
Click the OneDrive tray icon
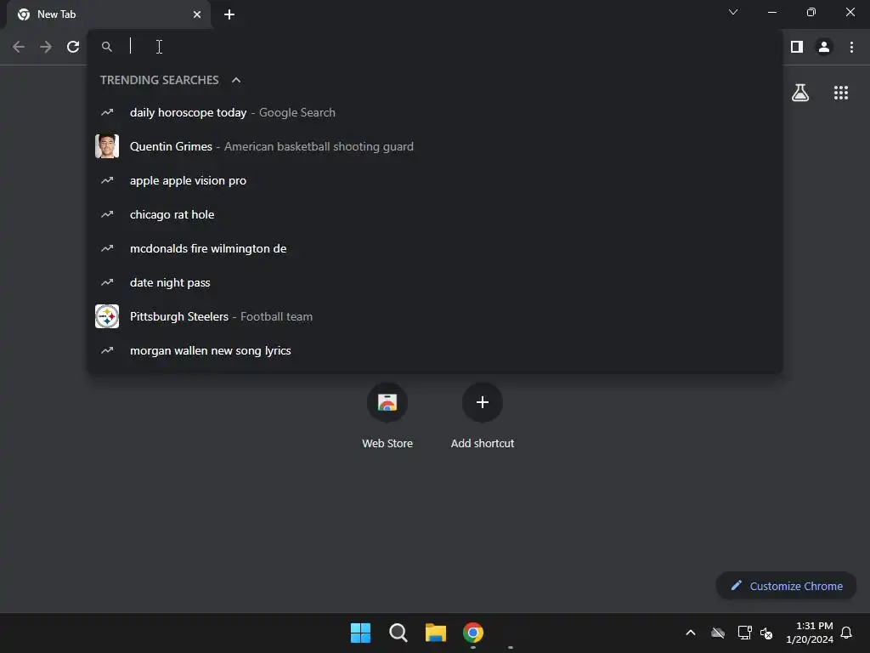pyautogui.click(x=718, y=633)
